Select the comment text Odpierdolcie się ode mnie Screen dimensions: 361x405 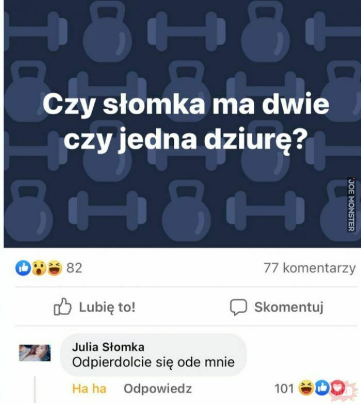coord(154,362)
